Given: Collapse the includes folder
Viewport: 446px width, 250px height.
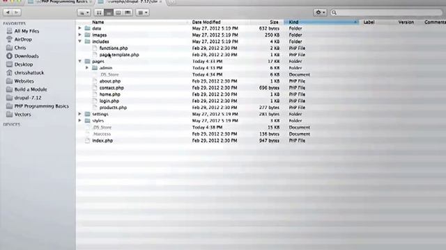Looking at the screenshot, I should point(80,42).
